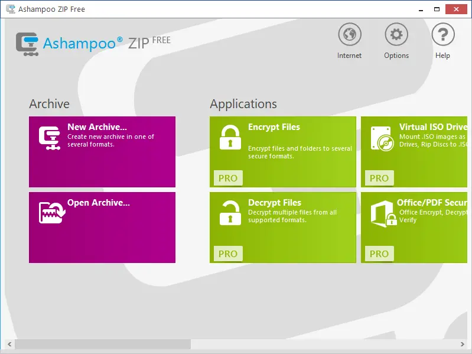
Task: Click the scrollbar left arrow
Action: click(x=9, y=344)
